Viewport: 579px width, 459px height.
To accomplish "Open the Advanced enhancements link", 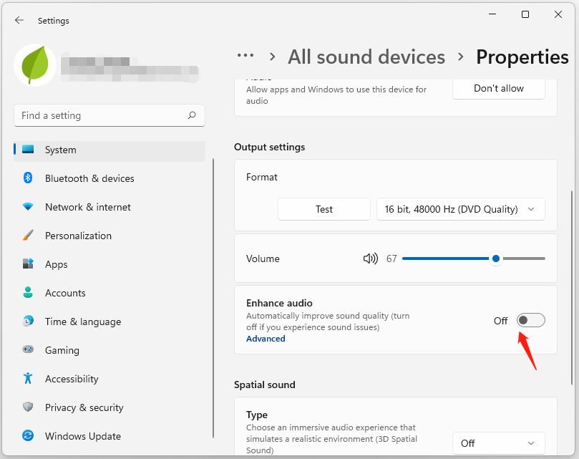I will (x=266, y=339).
